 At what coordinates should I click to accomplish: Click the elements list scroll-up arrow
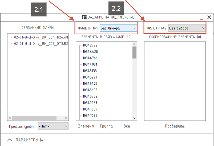[134, 44]
